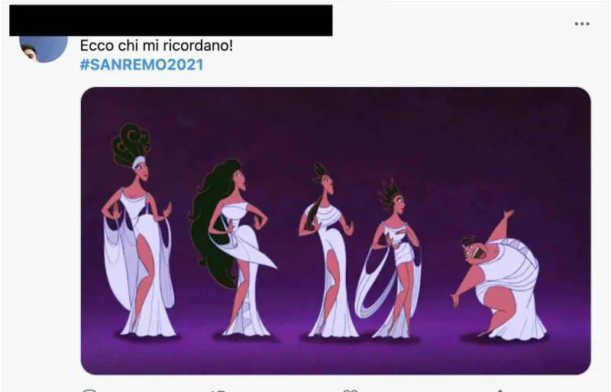
Task: Open the author's profile avatar picture
Action: pos(44,49)
